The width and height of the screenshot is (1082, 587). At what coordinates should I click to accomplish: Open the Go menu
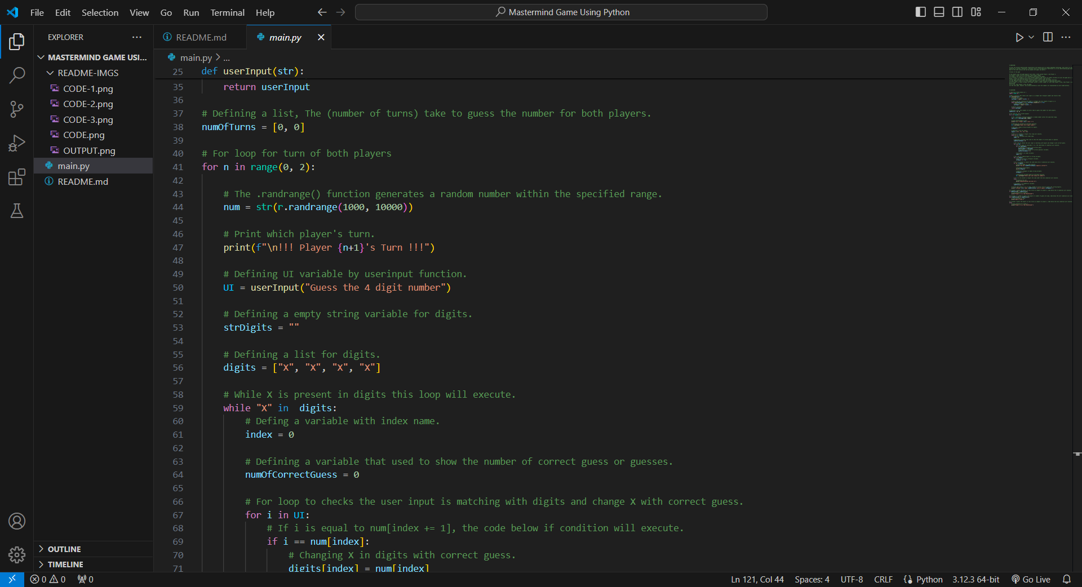[166, 12]
